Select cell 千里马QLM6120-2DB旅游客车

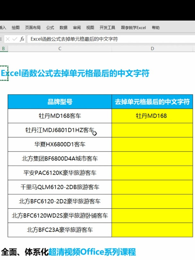click(60, 187)
